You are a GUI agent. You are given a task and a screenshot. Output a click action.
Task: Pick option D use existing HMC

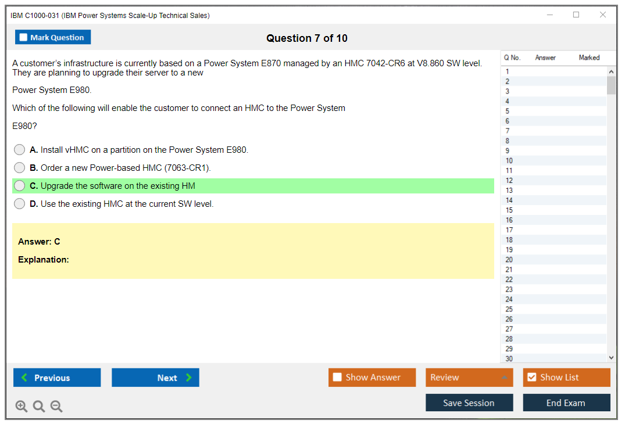click(x=20, y=204)
